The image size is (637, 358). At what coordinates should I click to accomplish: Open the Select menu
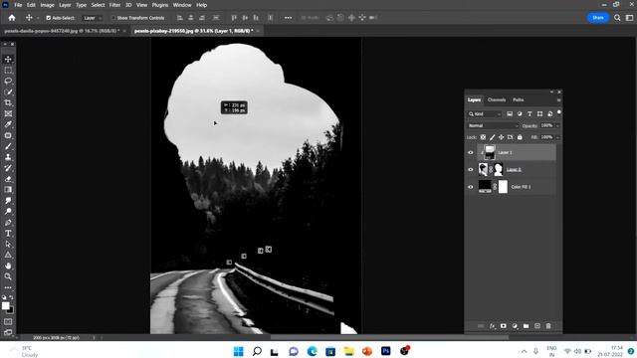point(98,5)
